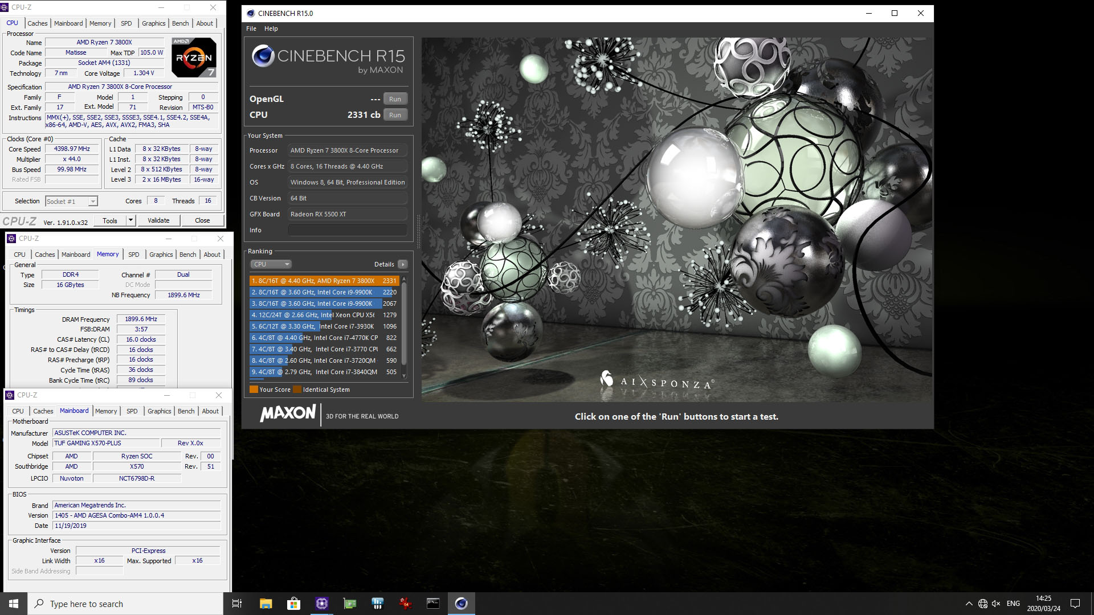The image size is (1094, 615).
Task: Run the CPU benchmark
Action: [x=395, y=115]
